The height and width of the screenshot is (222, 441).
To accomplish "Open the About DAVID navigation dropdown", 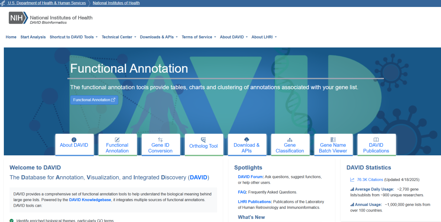I will click(234, 37).
